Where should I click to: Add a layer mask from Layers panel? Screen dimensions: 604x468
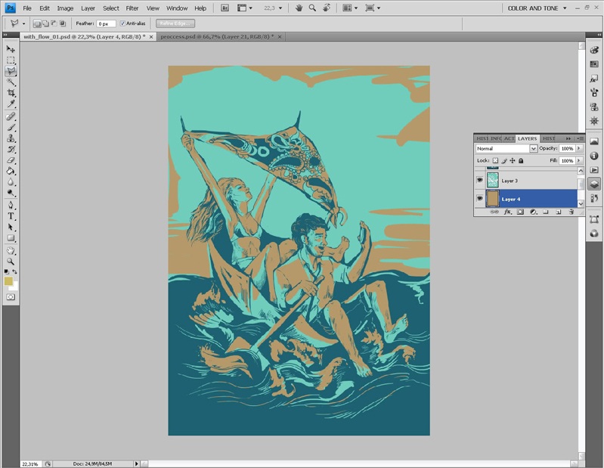coord(520,212)
